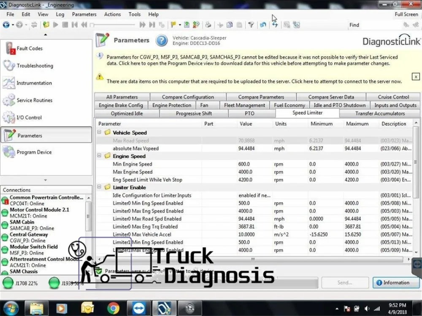Open the Log menu

pos(60,14)
